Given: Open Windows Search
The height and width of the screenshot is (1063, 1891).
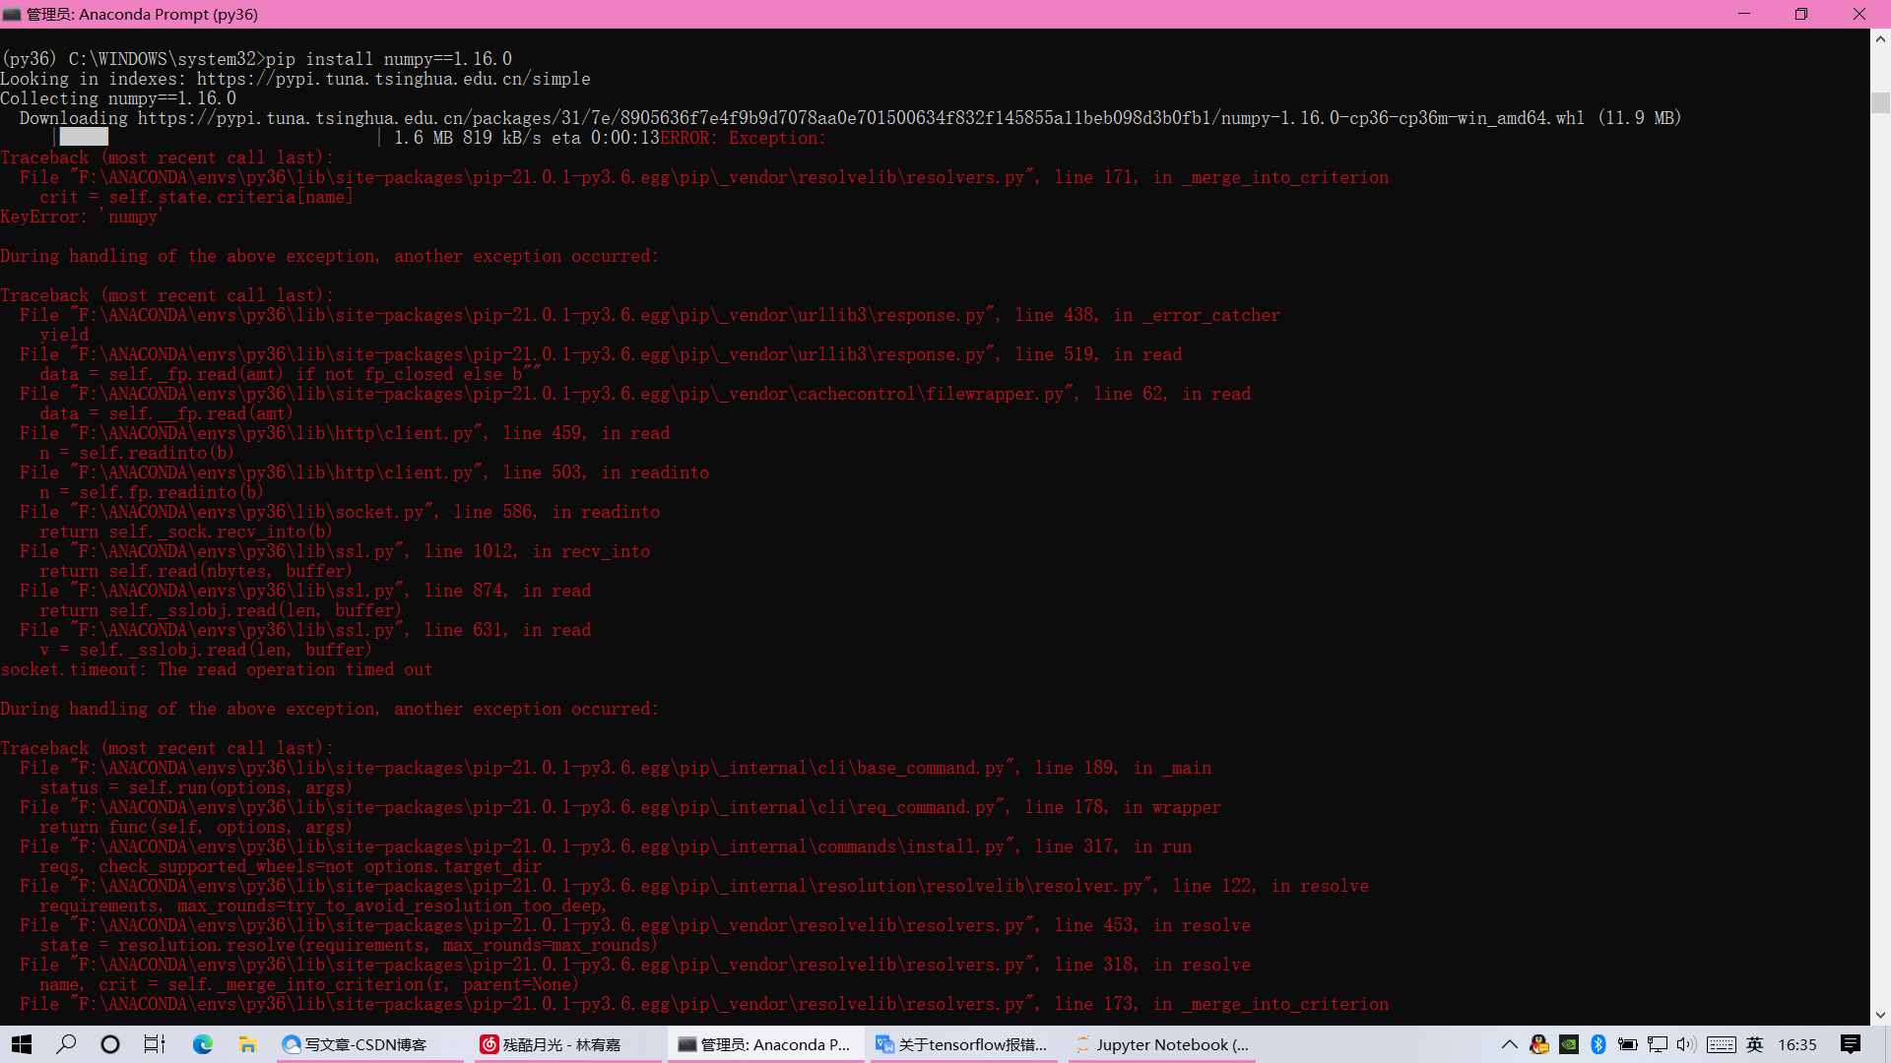Looking at the screenshot, I should [x=66, y=1044].
